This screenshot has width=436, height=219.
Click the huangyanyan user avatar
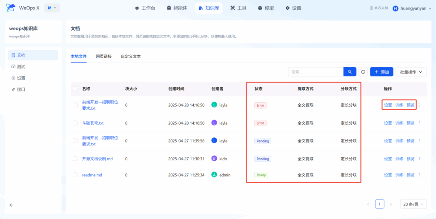[x=395, y=9]
